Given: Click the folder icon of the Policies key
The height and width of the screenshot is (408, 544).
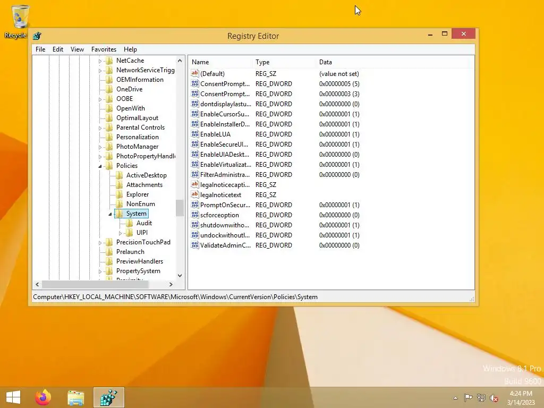Looking at the screenshot, I should click(x=109, y=166).
